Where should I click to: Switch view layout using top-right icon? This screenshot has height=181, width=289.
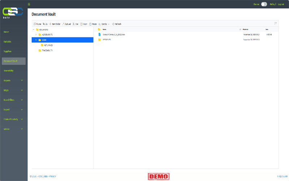pyautogui.click(x=276, y=24)
